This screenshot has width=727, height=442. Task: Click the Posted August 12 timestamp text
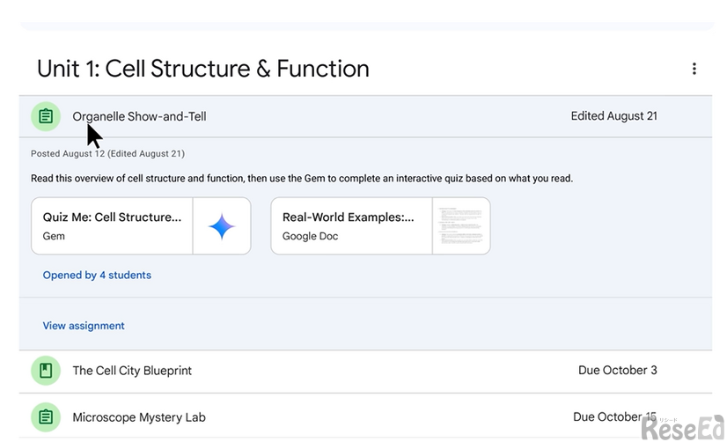pos(107,153)
